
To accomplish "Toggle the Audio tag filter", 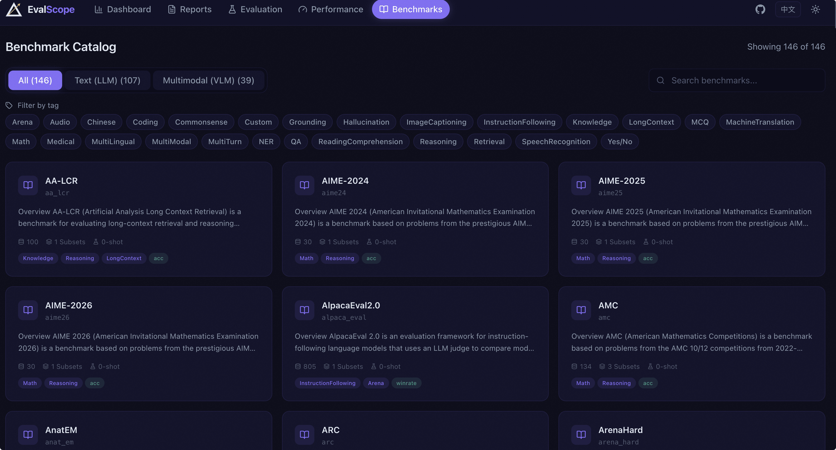I will click(60, 122).
